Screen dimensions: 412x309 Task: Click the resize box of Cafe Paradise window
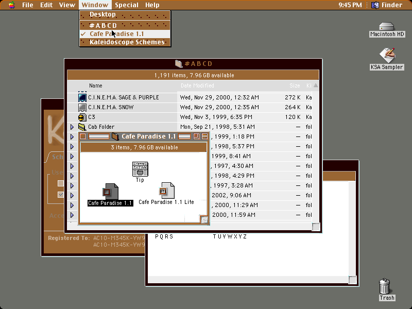tap(204, 220)
